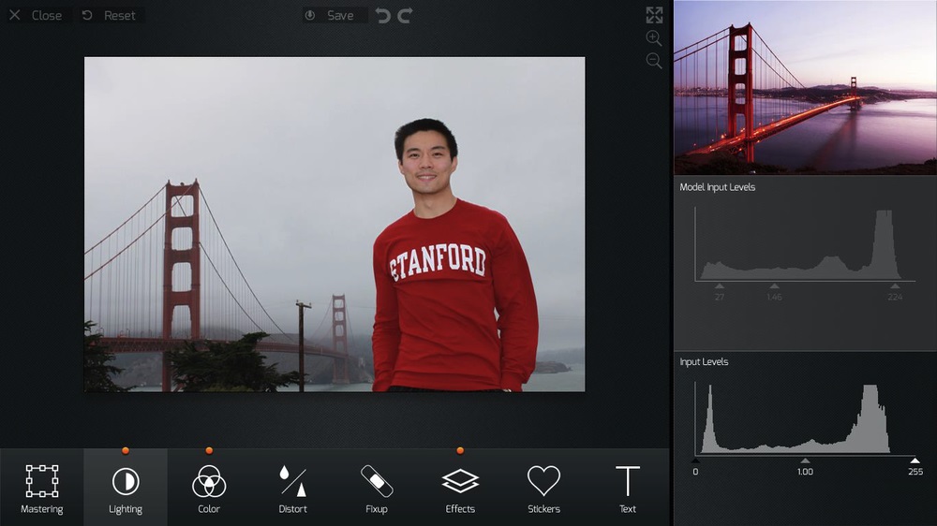Click the Save button
This screenshot has width=937, height=526.
335,16
